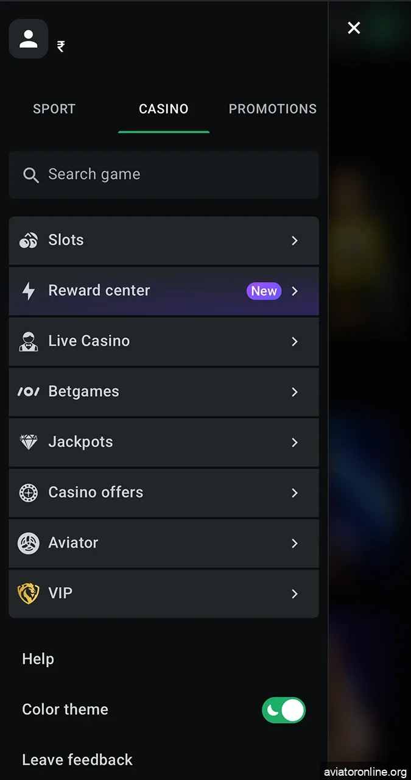This screenshot has width=411, height=780.
Task: Click the Reward center lightning bolt icon
Action: click(x=29, y=291)
